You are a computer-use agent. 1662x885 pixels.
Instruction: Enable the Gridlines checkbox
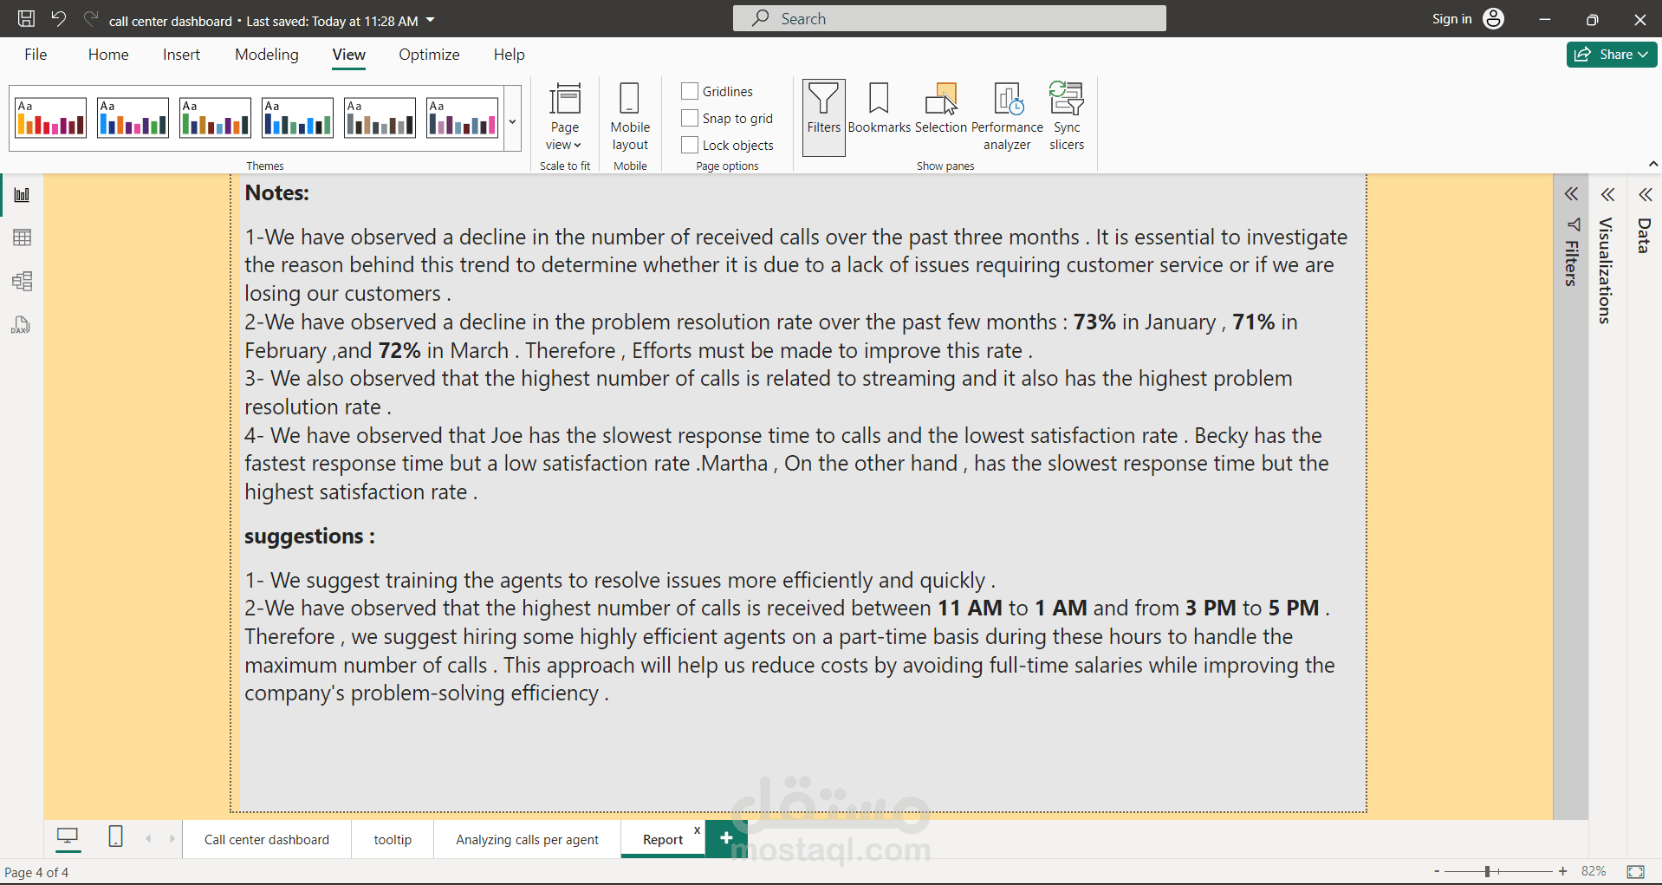click(690, 91)
